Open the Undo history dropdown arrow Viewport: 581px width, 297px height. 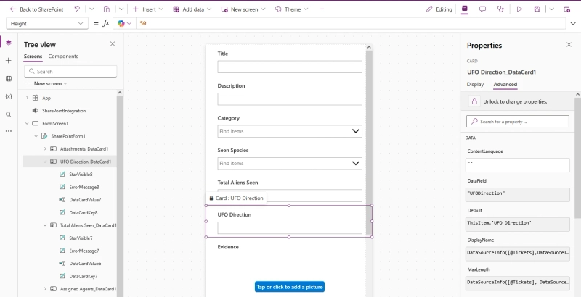(92, 9)
